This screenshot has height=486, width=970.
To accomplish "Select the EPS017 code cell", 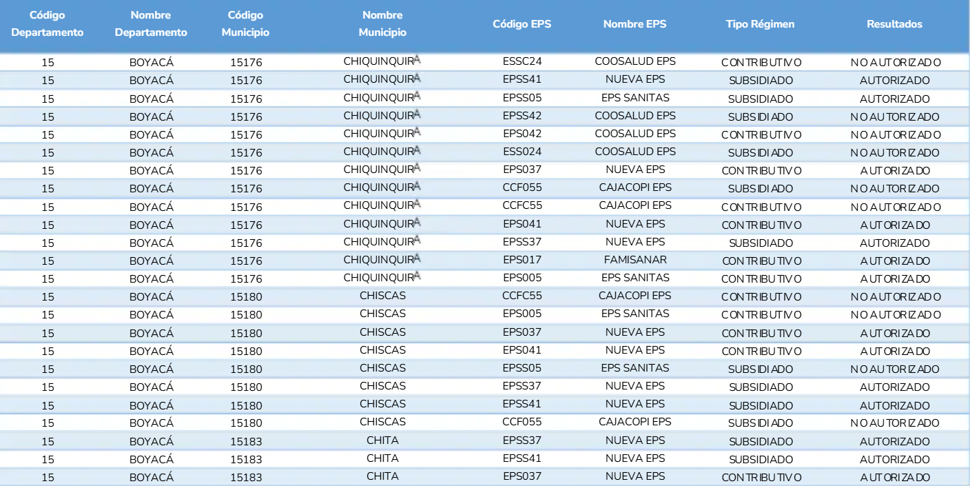I will 522,260.
